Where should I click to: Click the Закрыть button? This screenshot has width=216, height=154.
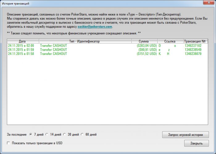[x=197, y=143]
